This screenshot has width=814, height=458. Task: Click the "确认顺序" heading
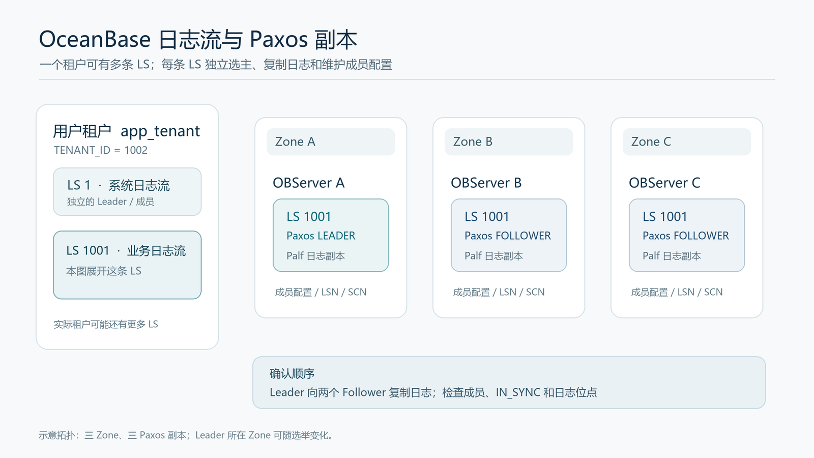(292, 374)
